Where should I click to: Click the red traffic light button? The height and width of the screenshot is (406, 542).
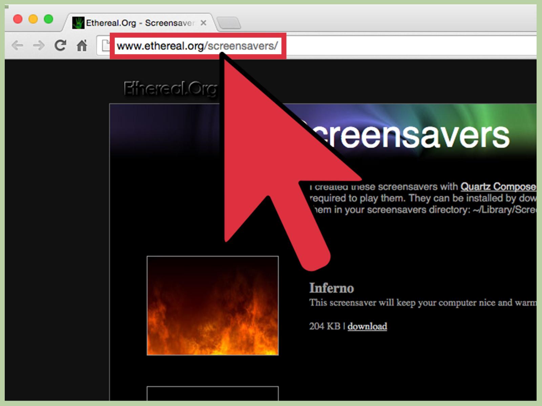[17, 19]
